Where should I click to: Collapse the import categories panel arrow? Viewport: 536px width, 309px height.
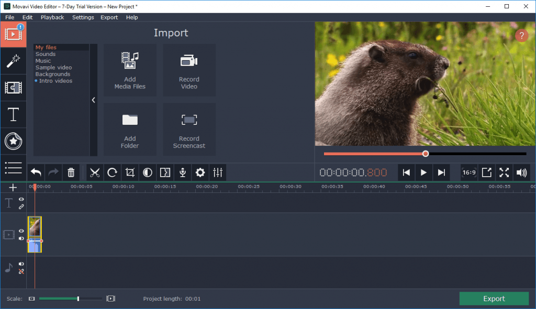point(94,100)
